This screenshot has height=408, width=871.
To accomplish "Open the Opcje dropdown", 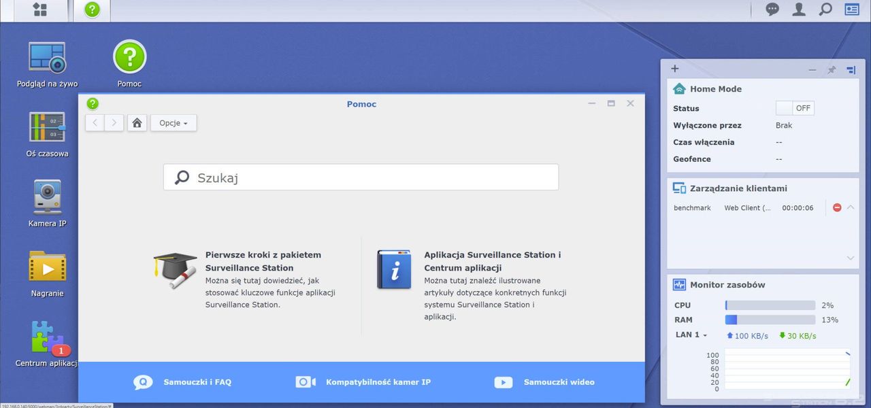I will coord(174,123).
